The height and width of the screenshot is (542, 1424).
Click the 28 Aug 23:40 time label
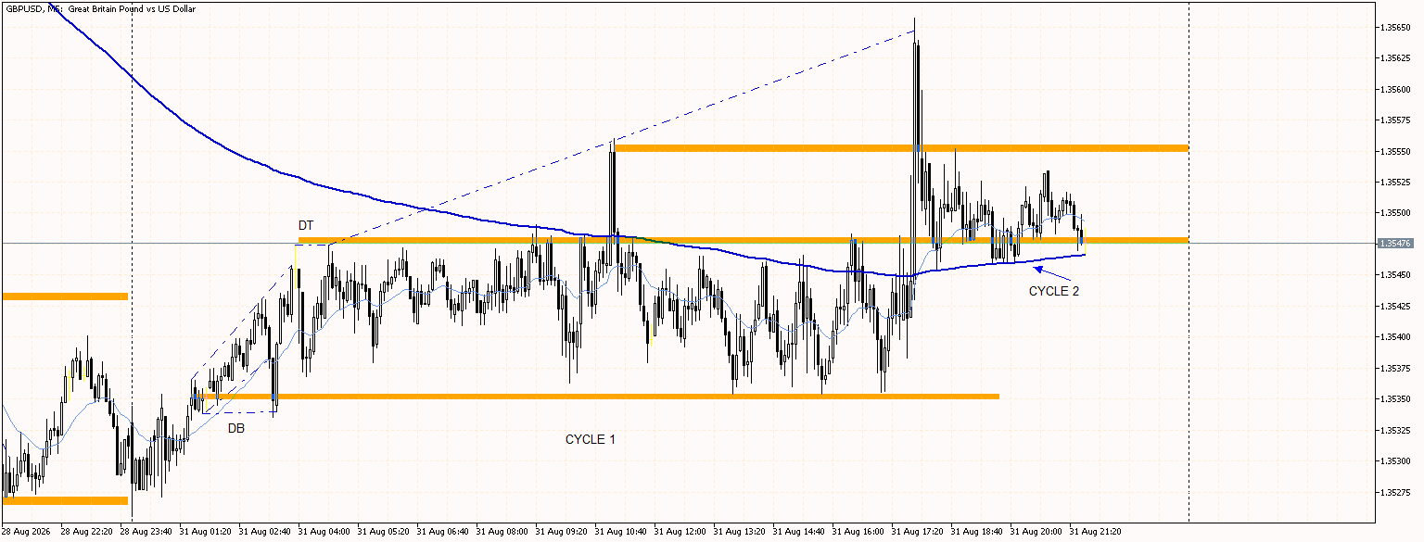click(x=146, y=532)
